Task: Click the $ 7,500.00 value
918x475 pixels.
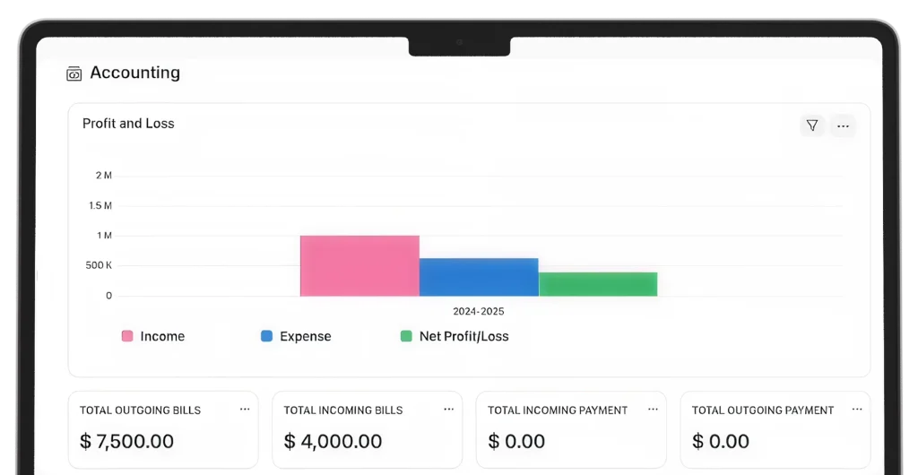Action: [x=126, y=441]
